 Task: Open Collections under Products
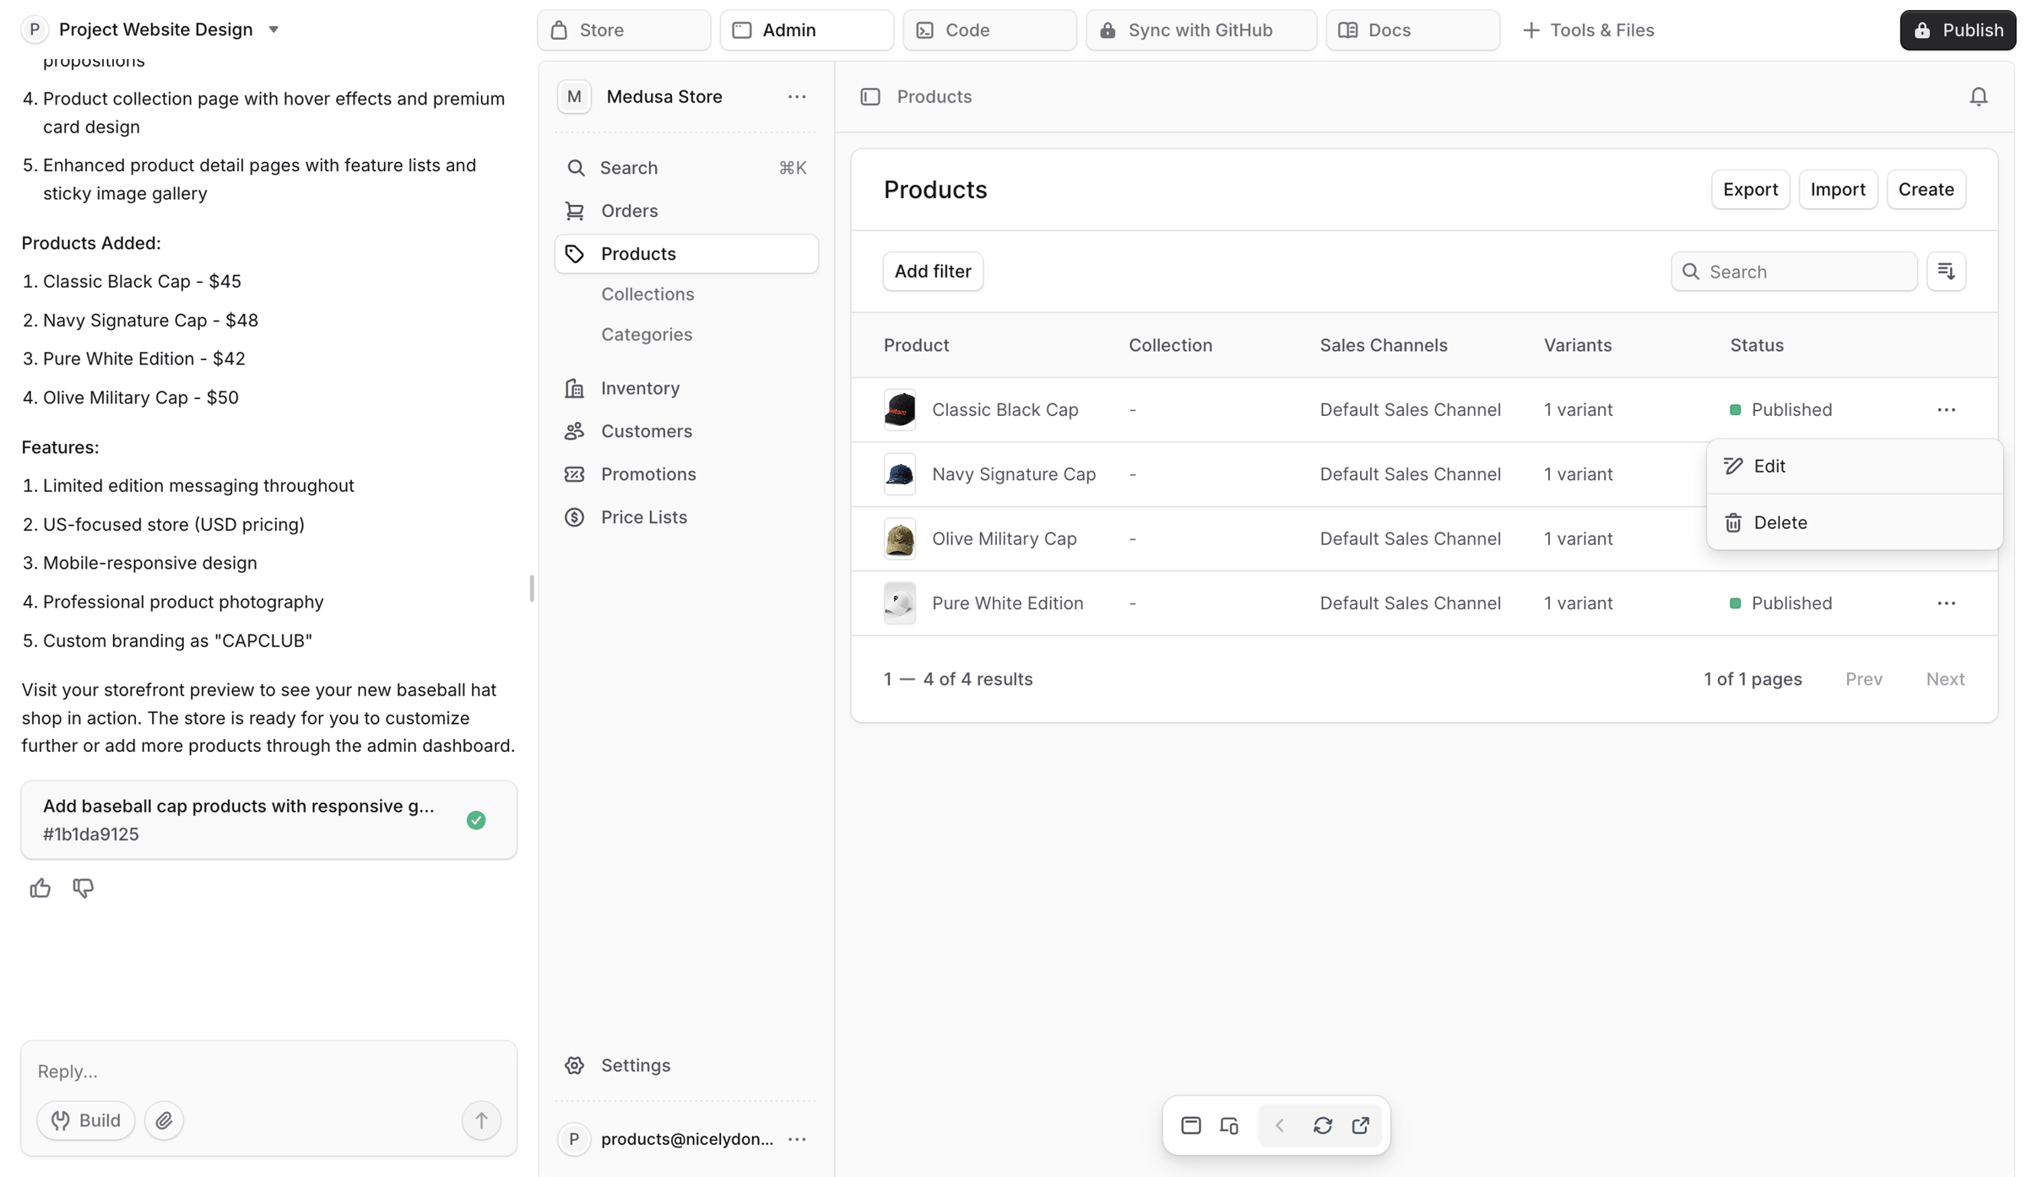647,294
